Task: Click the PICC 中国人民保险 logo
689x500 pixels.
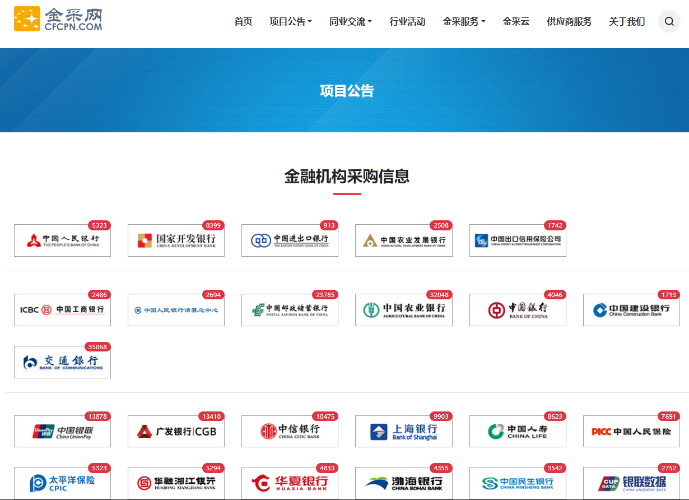Action: 631,431
